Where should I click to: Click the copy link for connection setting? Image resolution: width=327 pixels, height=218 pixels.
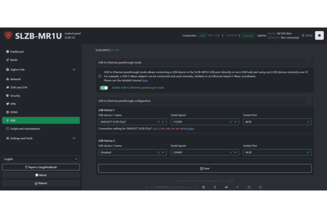(190, 129)
